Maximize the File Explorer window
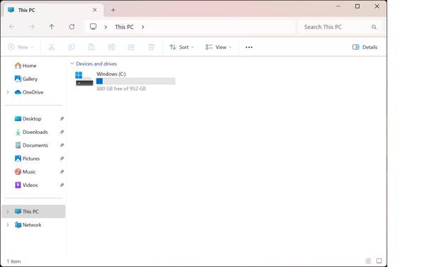This screenshot has height=267, width=426. (357, 6)
